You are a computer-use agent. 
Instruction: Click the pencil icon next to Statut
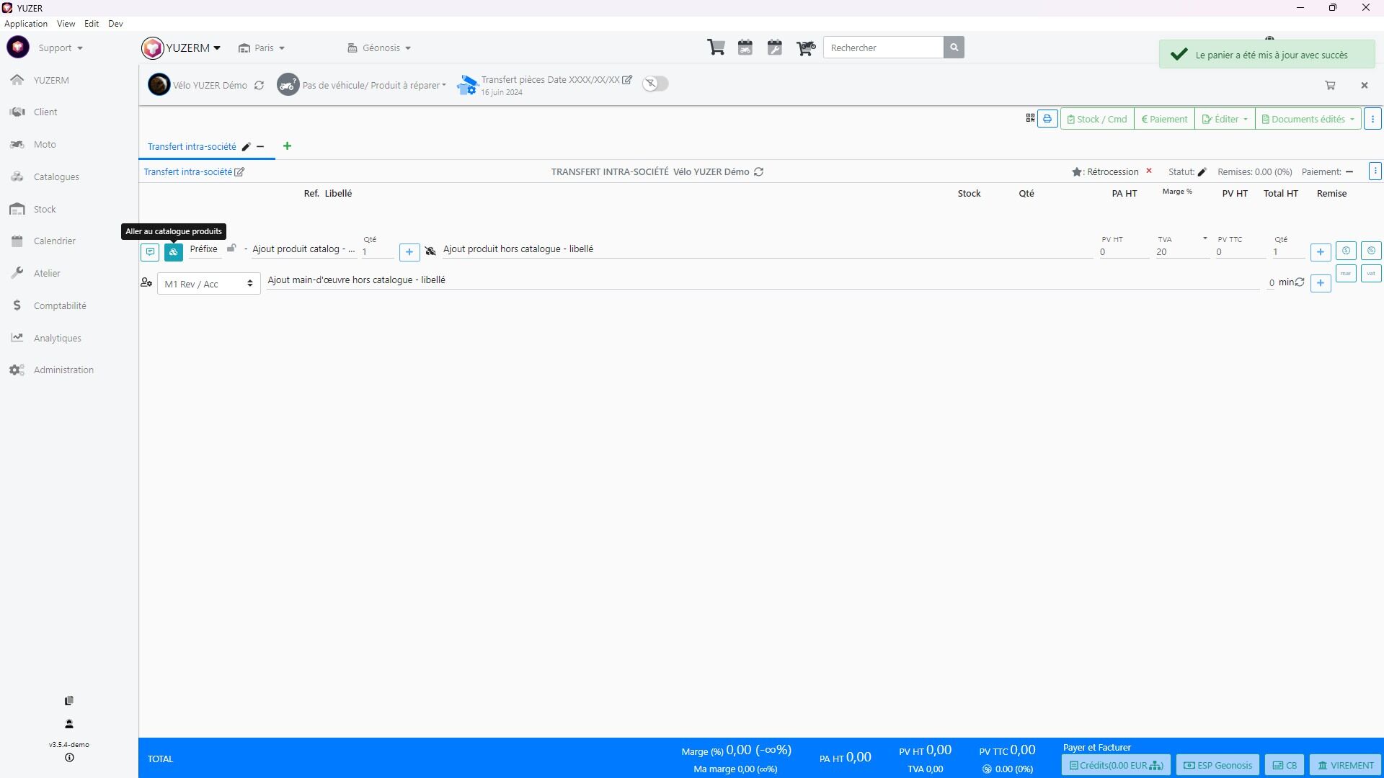click(1202, 172)
